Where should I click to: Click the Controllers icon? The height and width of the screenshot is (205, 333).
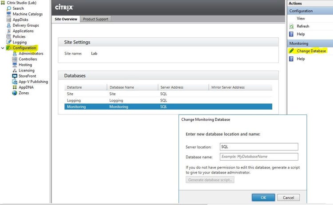[15, 59]
